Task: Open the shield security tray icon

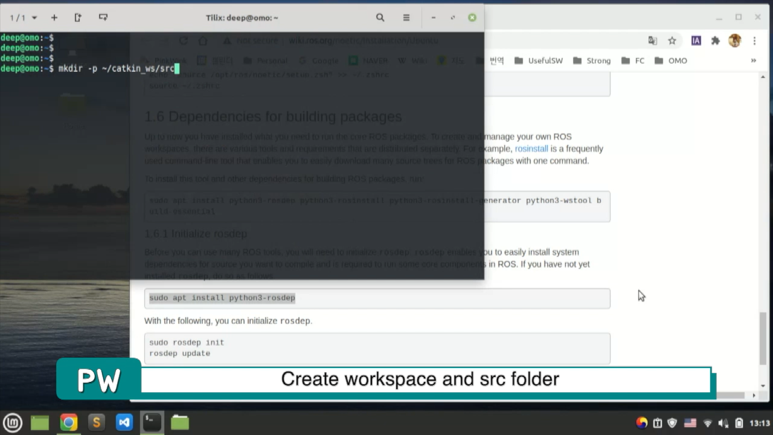Action: tap(672, 423)
